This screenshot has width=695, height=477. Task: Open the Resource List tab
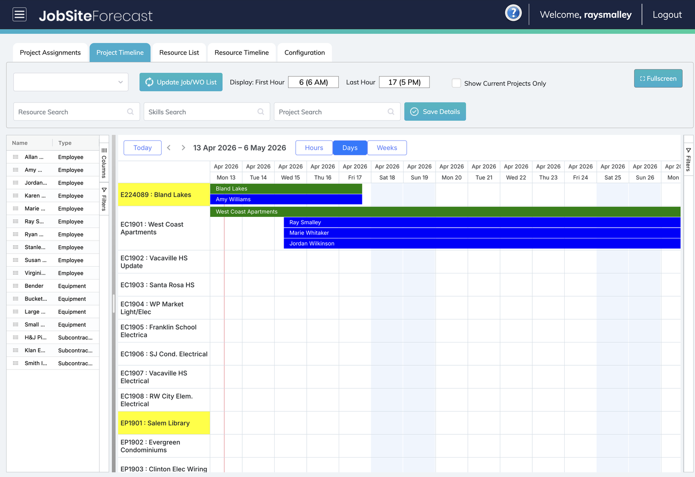[x=179, y=52]
